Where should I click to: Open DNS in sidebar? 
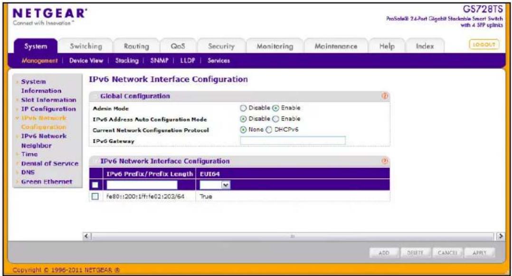pyautogui.click(x=28, y=172)
